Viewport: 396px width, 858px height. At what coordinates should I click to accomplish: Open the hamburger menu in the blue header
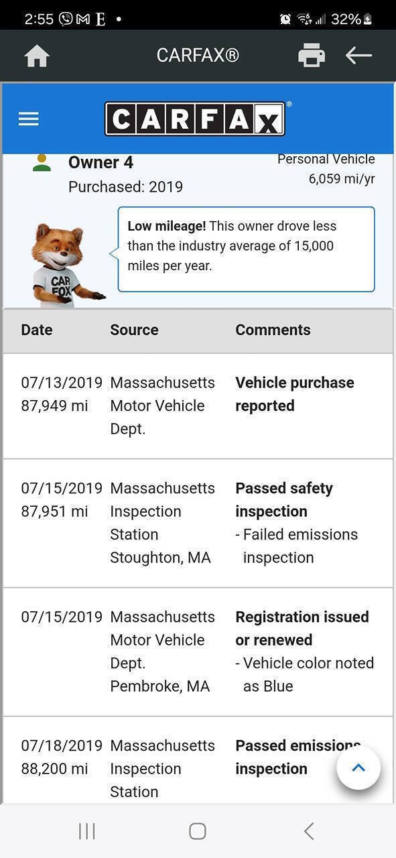click(x=29, y=119)
